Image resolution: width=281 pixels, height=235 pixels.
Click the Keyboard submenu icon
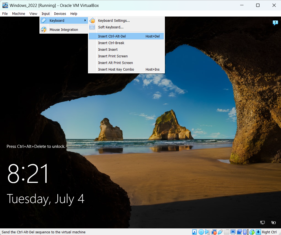click(44, 20)
